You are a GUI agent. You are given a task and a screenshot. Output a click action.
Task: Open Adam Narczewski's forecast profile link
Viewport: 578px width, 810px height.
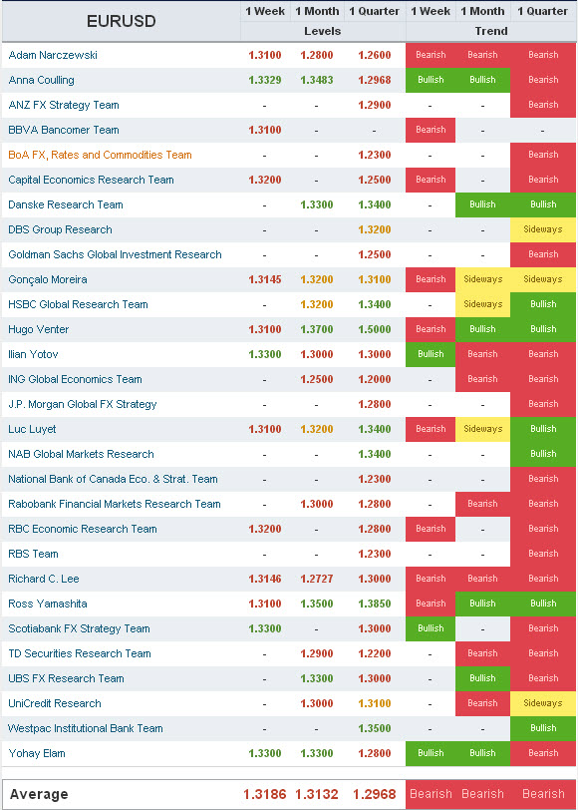pos(53,55)
